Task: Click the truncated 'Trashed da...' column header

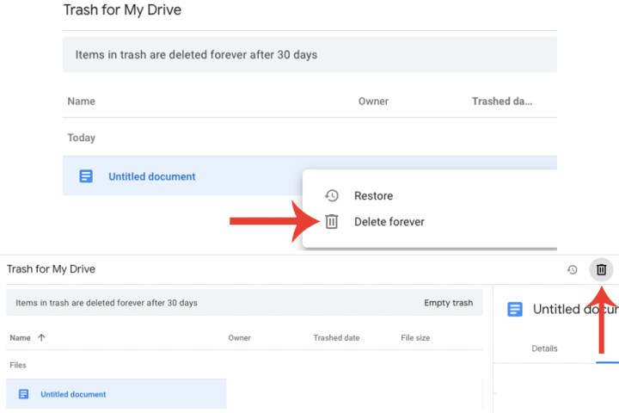Action: click(502, 102)
